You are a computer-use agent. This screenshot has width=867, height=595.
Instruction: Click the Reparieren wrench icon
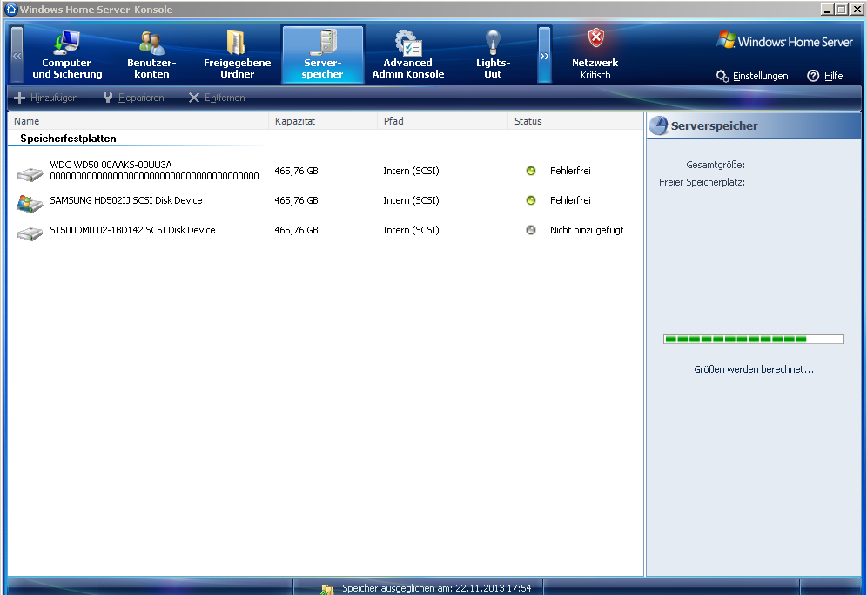(108, 98)
